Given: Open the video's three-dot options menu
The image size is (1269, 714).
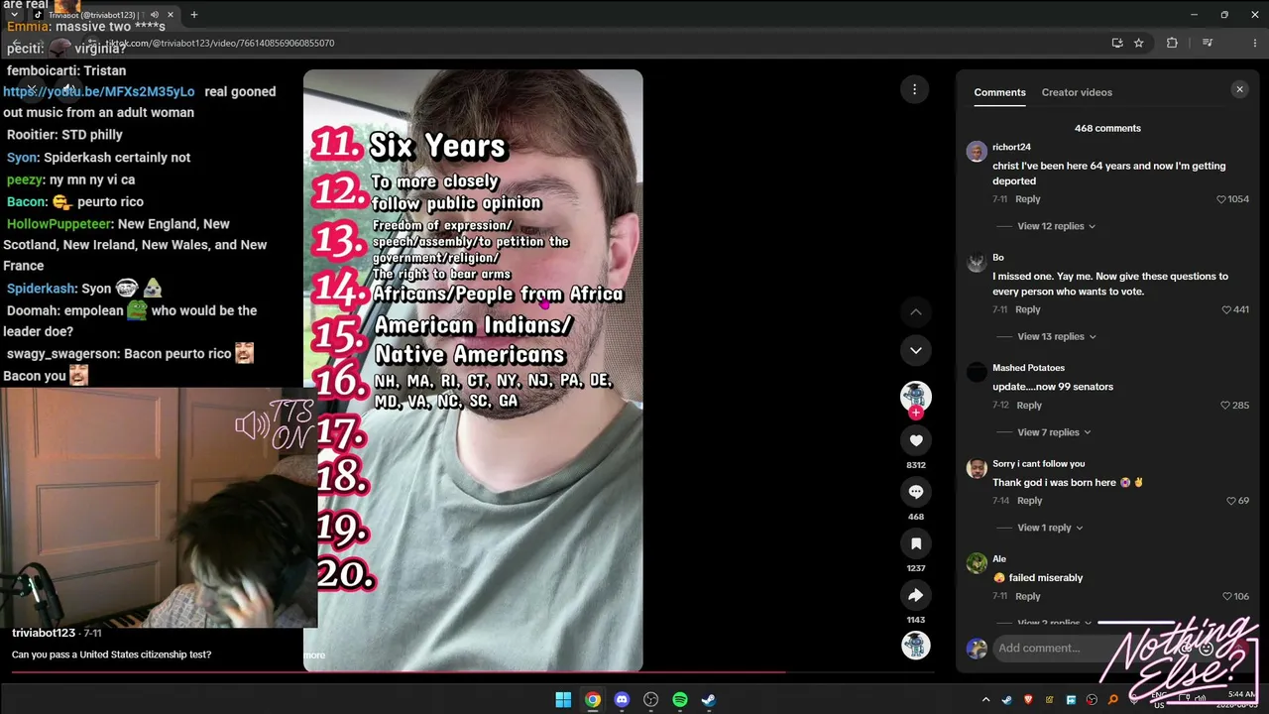Looking at the screenshot, I should [914, 89].
